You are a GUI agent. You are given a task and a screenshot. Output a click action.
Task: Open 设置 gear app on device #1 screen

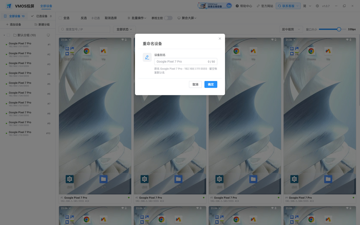coord(69,179)
